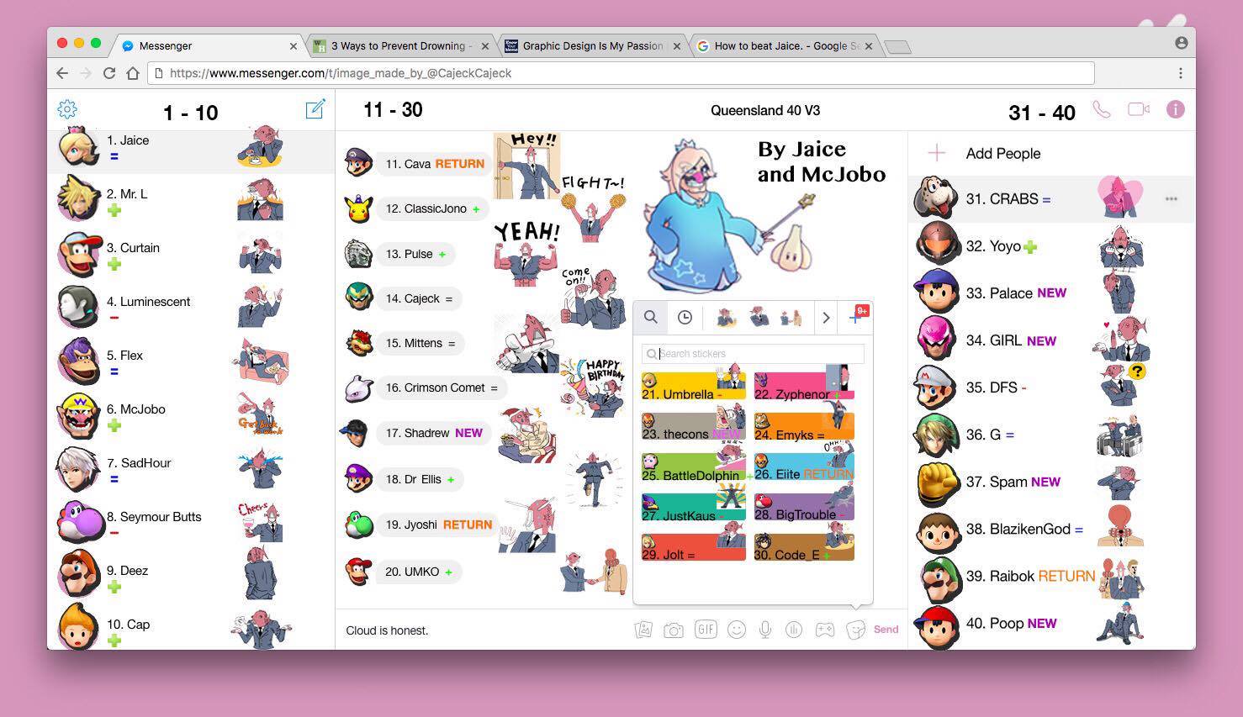Open the games controller icon
Viewport: 1243px width, 717px height.
825,630
